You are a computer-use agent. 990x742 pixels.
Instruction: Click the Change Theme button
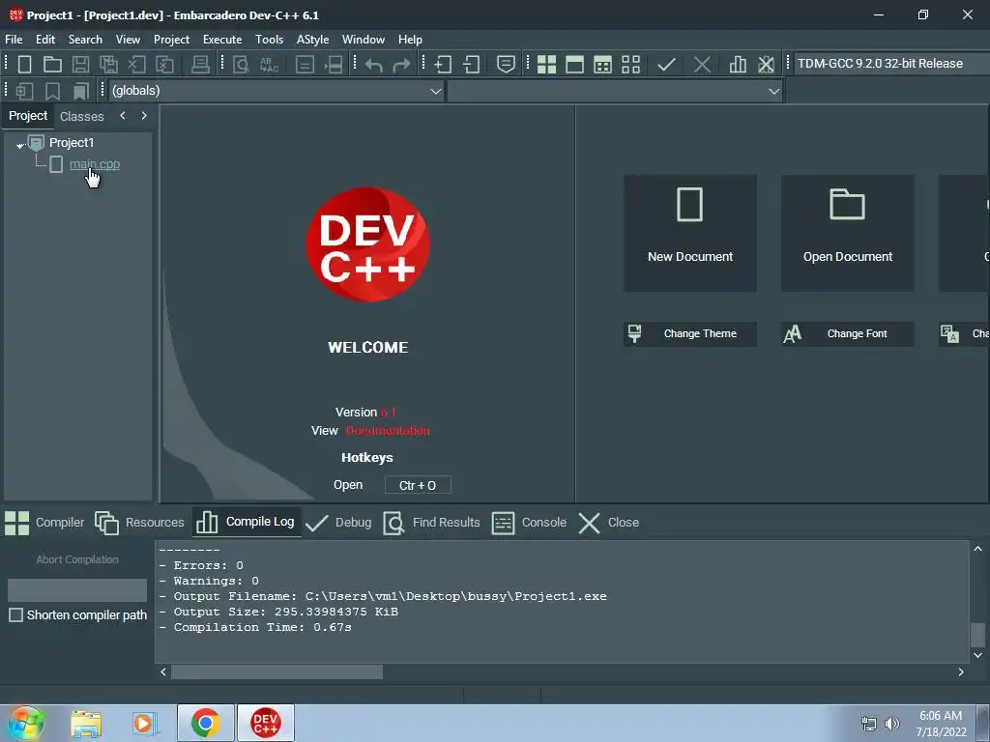click(690, 333)
